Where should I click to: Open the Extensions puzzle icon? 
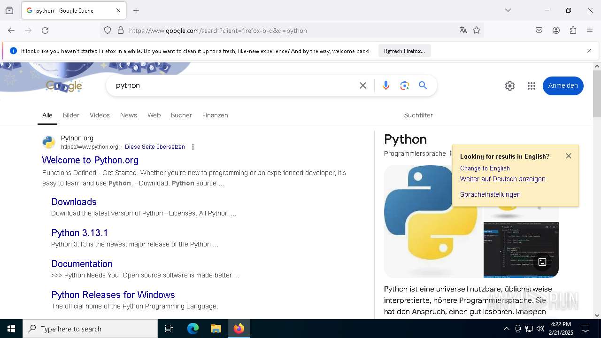point(573,31)
